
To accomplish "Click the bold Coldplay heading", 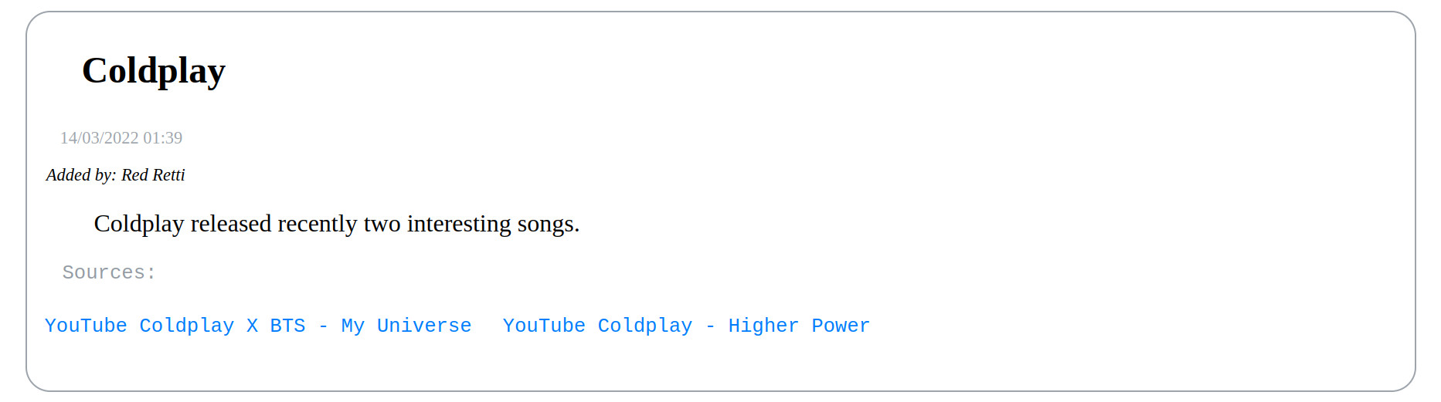I will (154, 71).
